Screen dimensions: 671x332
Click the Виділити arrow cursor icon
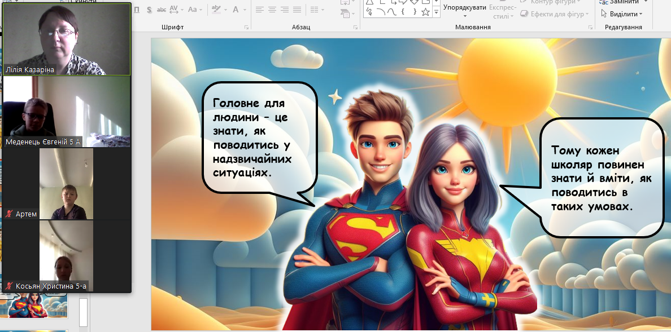604,14
